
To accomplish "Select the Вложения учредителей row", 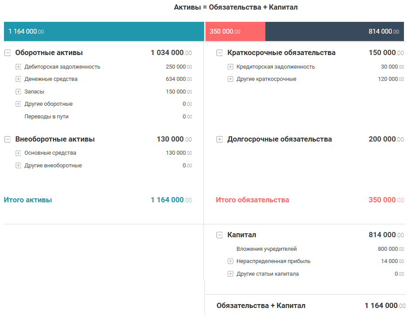I will [267, 249].
